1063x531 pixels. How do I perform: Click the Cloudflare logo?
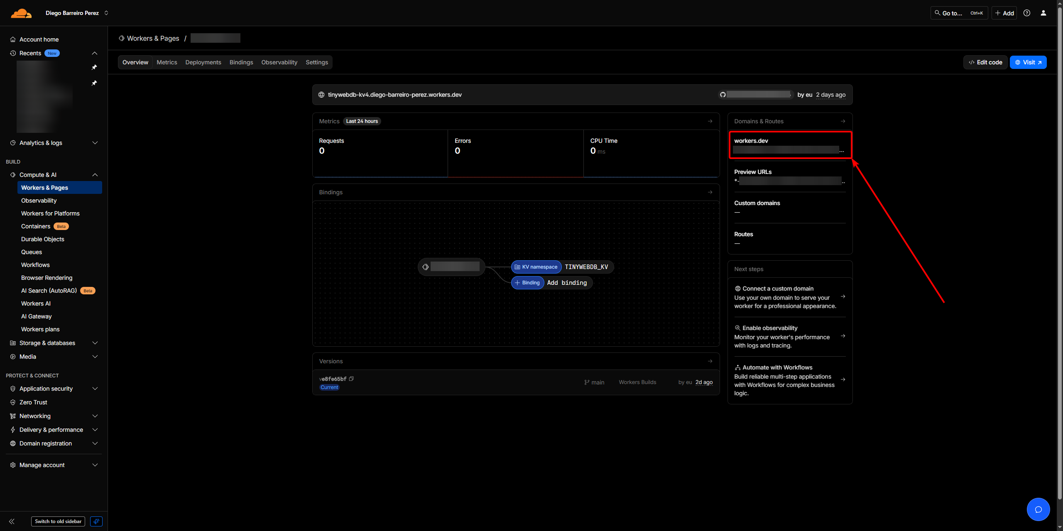point(21,13)
